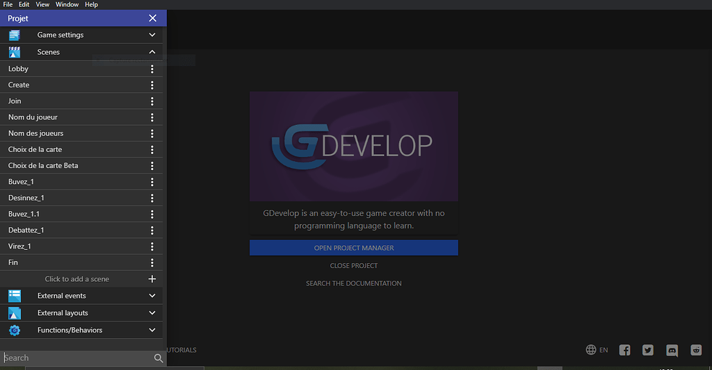
Task: Expand the External layouts section chevron
Action: click(152, 313)
